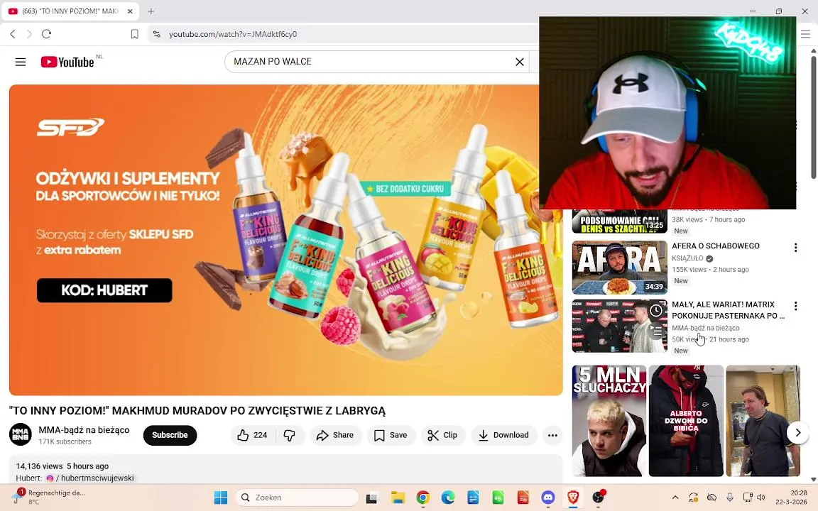This screenshot has height=511, width=818.
Task: Subscribe to MMA-bądź na bieżąco
Action: click(x=170, y=435)
